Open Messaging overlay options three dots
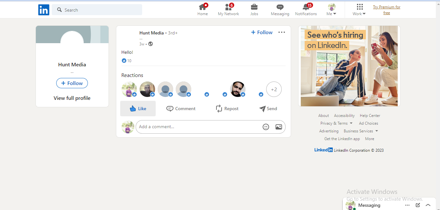This screenshot has width=440, height=210. pyautogui.click(x=407, y=205)
